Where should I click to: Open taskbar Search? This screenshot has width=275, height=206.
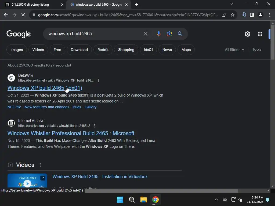[x=132, y=200]
